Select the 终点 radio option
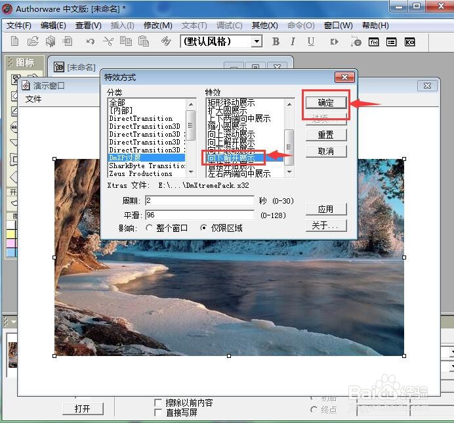454x423 pixels. click(x=314, y=410)
